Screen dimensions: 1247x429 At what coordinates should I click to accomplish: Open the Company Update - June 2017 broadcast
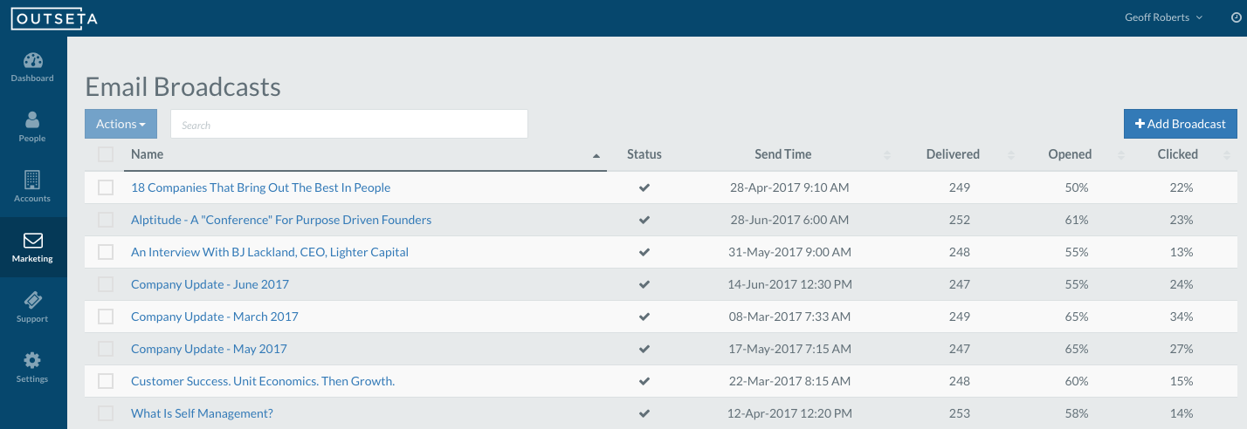[210, 284]
